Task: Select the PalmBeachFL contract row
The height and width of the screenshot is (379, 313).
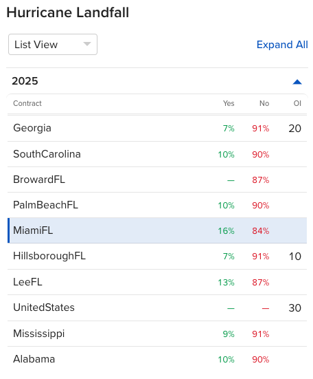Action: (157, 205)
